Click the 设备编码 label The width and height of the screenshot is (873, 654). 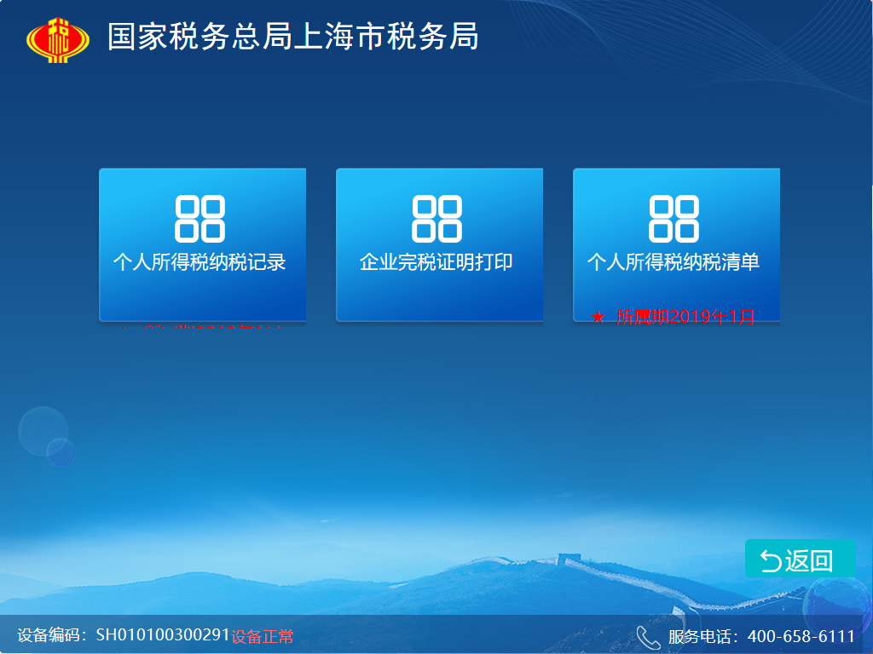(x=52, y=635)
